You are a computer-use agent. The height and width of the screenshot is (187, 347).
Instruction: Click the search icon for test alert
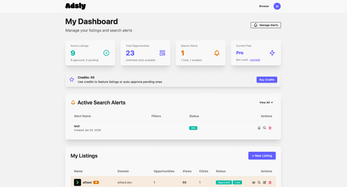[265, 128]
